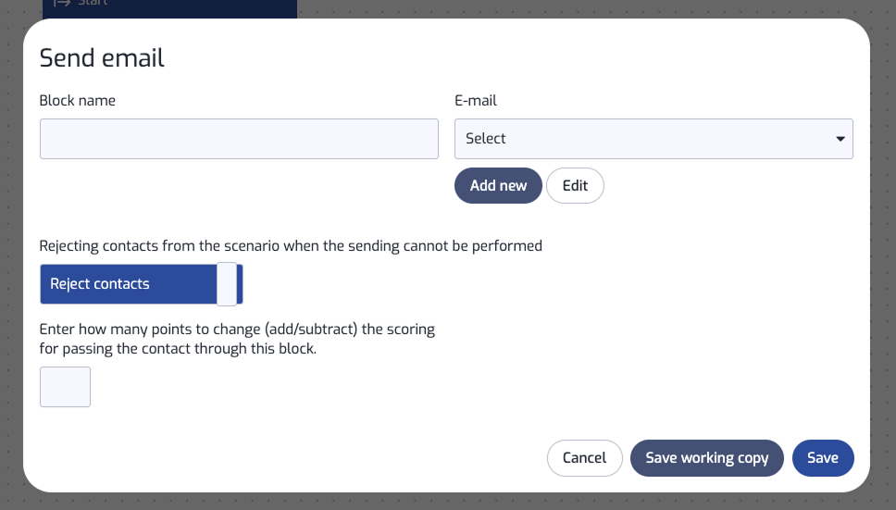
Task: Click the Start block arrow icon
Action: [62, 4]
